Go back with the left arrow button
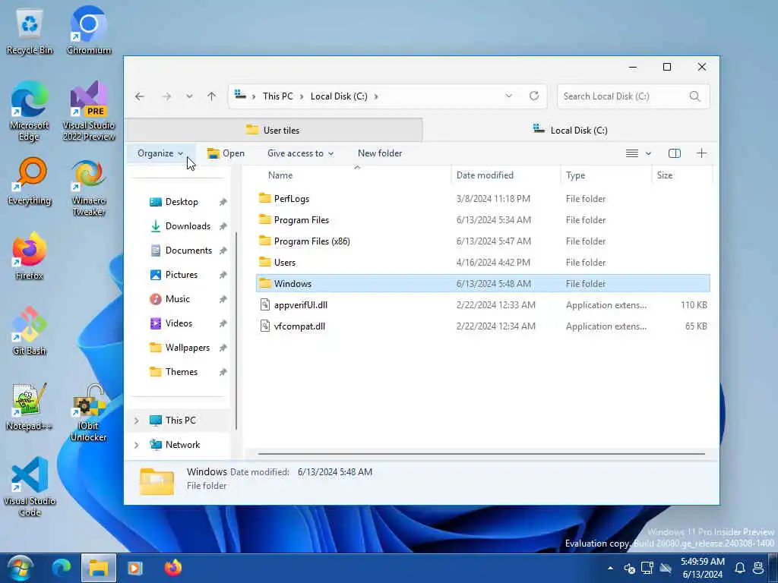Image resolution: width=778 pixels, height=583 pixels. coord(140,96)
